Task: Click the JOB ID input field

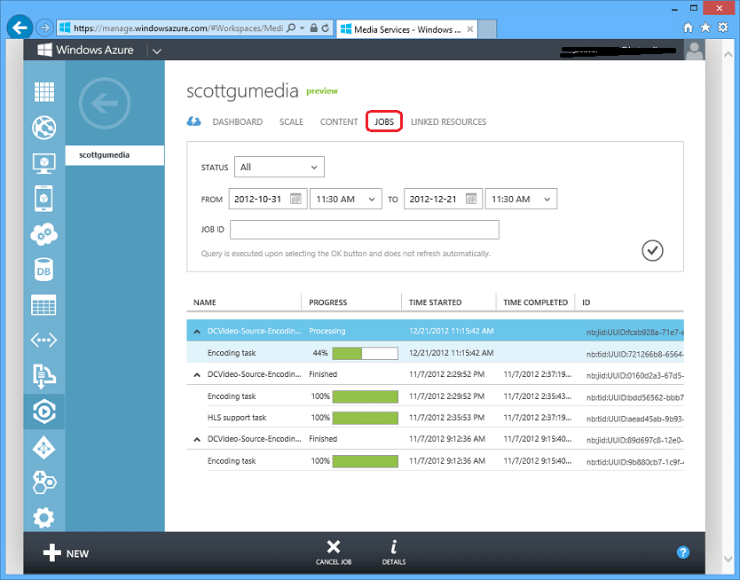Action: (x=365, y=230)
